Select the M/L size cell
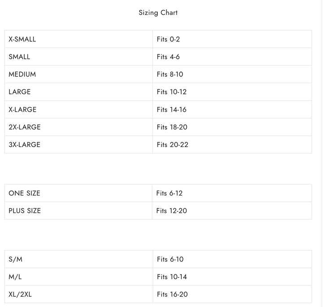323x307 pixels. click(x=79, y=276)
